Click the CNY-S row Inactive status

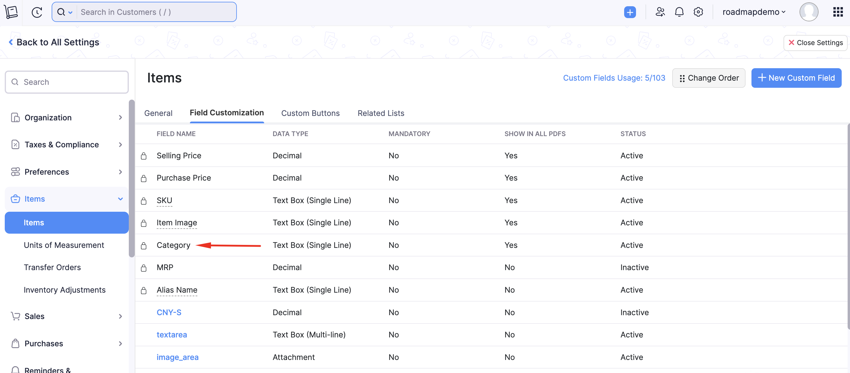pyautogui.click(x=634, y=312)
